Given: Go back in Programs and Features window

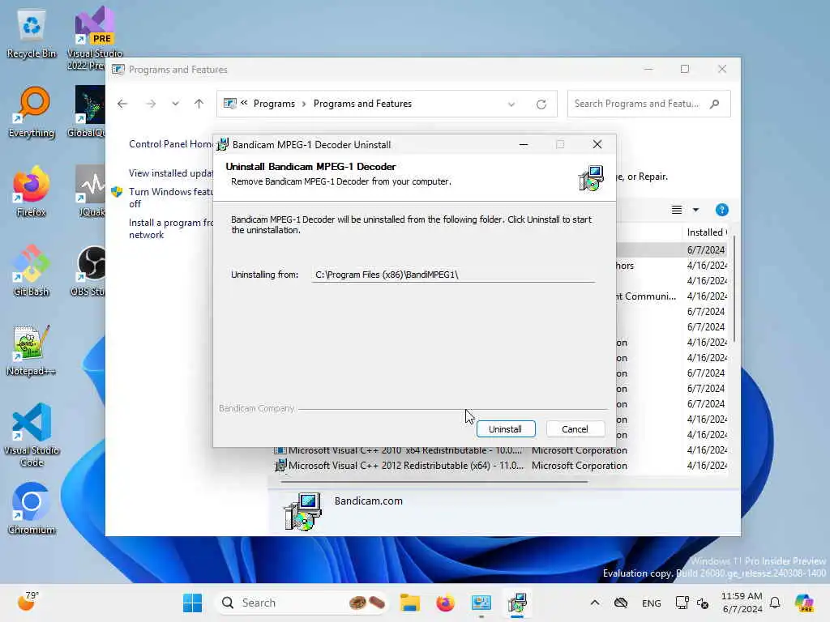Looking at the screenshot, I should coord(122,104).
